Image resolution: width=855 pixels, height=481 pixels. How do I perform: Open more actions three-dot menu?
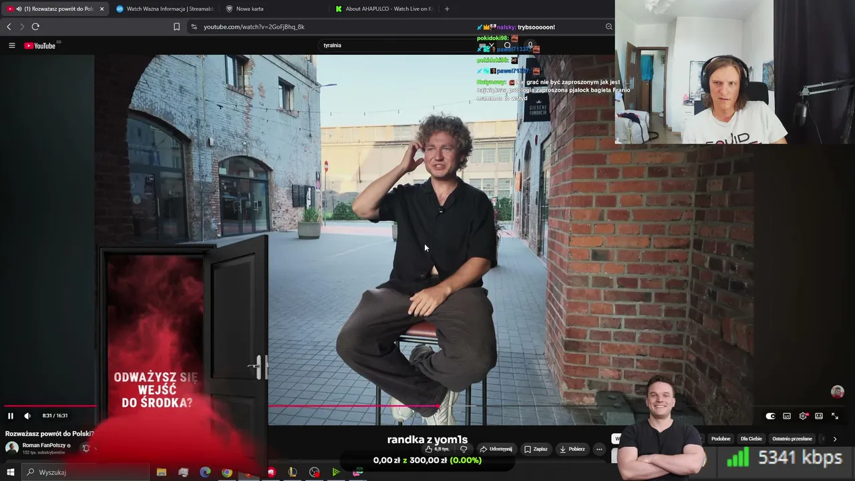599,449
